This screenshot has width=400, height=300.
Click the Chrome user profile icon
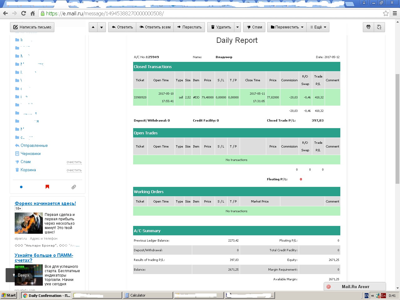pos(364,2)
